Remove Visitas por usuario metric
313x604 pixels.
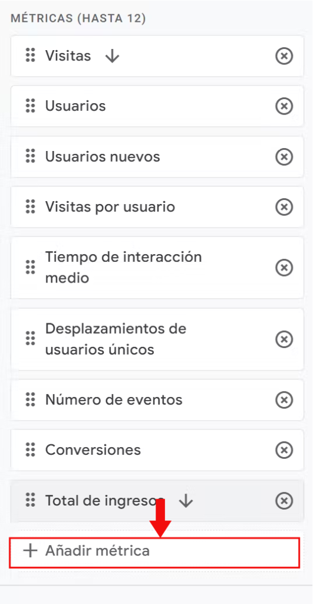[284, 207]
